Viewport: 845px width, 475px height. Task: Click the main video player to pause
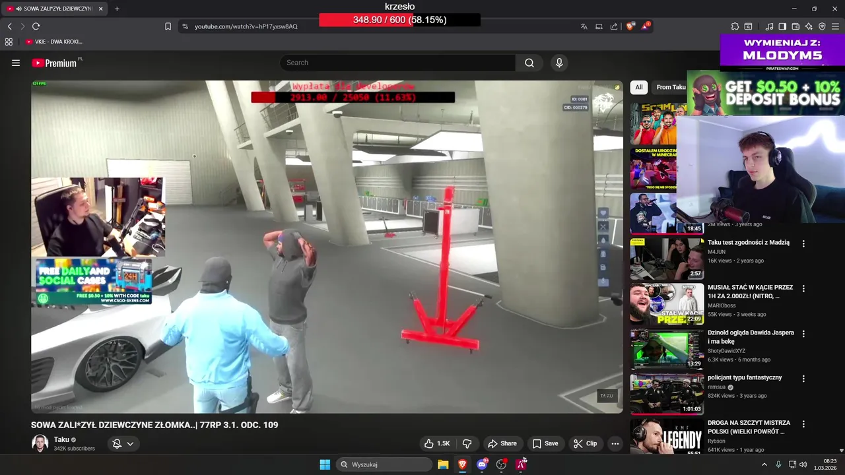pyautogui.click(x=327, y=247)
